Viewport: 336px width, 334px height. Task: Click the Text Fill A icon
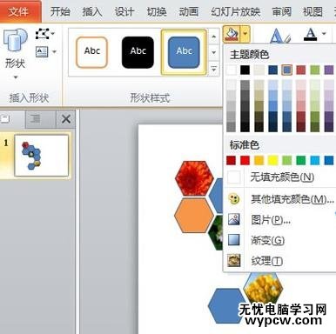[x=311, y=34]
